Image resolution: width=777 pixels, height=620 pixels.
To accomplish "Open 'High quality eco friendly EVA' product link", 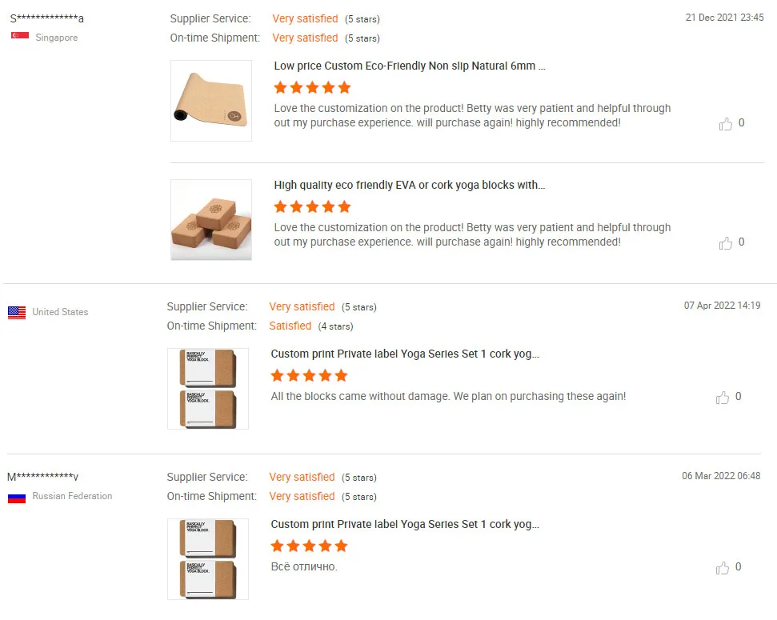I will pos(410,186).
